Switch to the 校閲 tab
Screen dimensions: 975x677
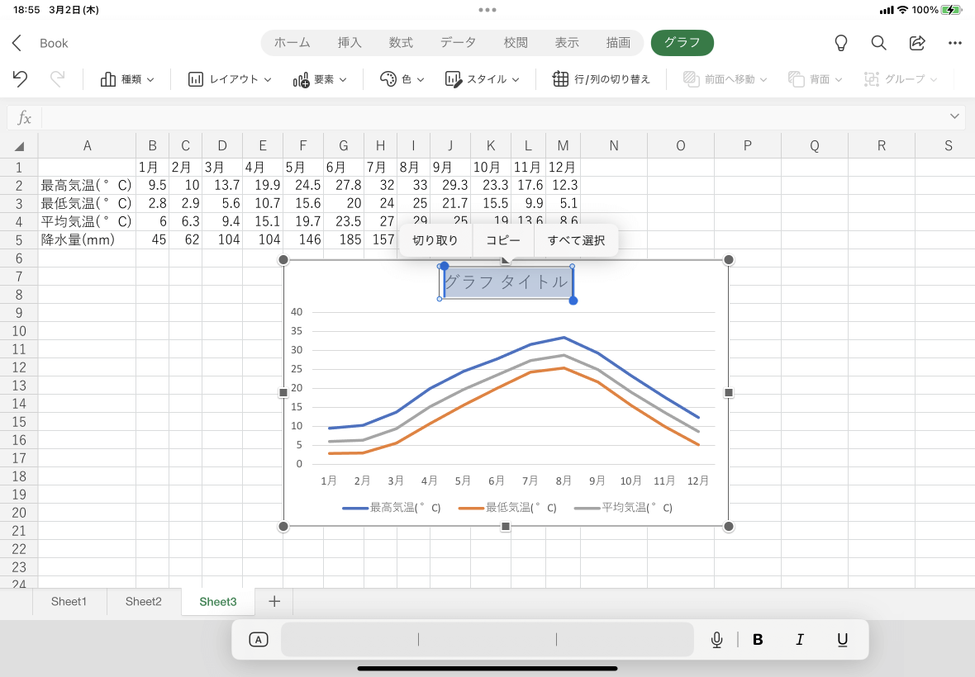click(x=516, y=42)
